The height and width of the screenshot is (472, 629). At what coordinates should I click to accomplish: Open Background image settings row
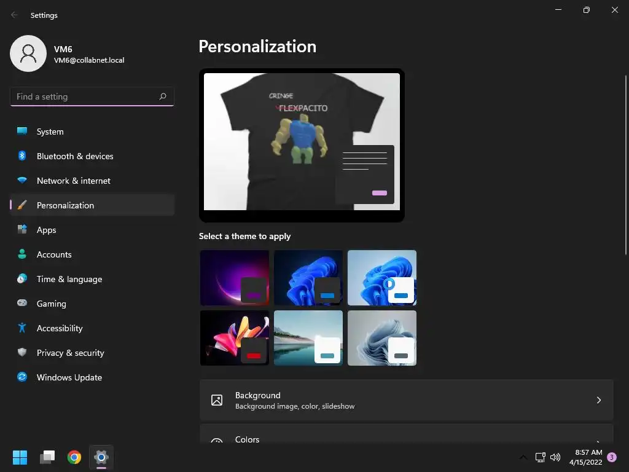coord(407,400)
